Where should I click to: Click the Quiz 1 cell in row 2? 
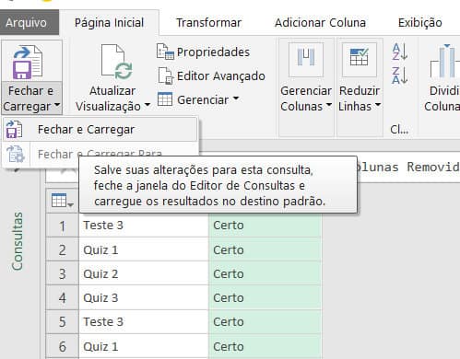point(144,249)
